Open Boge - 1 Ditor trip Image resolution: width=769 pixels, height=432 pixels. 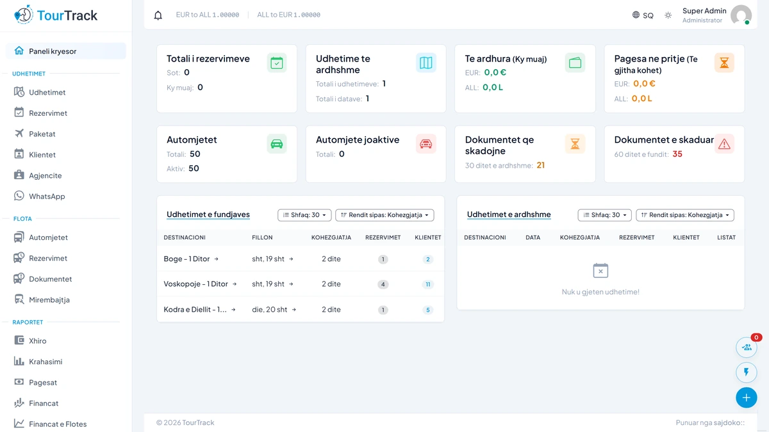click(x=191, y=259)
